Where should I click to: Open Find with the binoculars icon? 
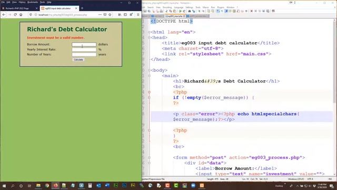point(190,11)
